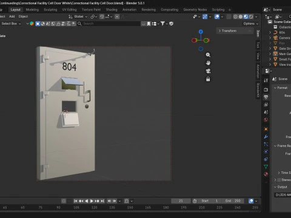291x218 pixels.
Task: Toggle X-ray mode in viewport header
Action: [x=229, y=17]
